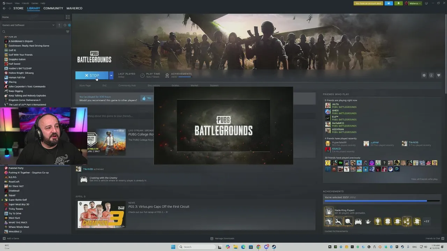Go forward with the navigation arrow
447x251 pixels.
click(9, 8)
